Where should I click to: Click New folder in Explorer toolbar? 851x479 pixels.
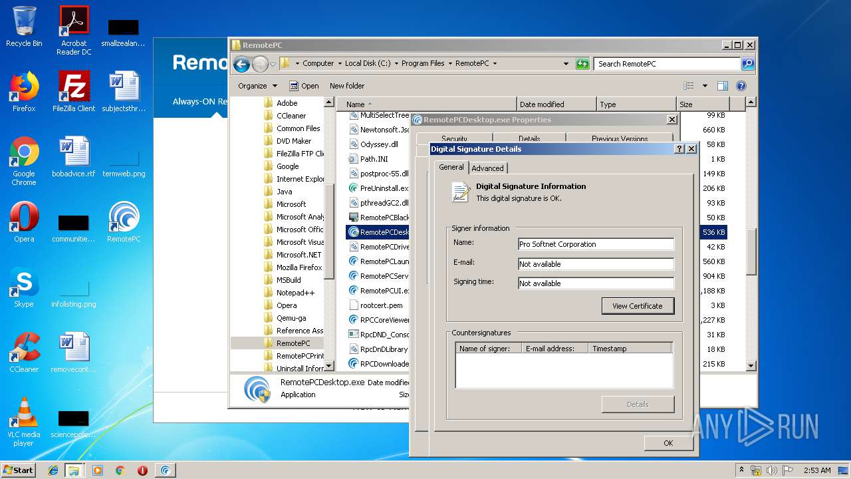coord(347,86)
